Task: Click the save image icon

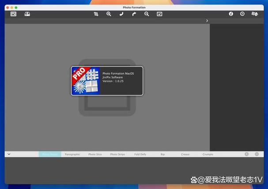Action: tap(27, 14)
